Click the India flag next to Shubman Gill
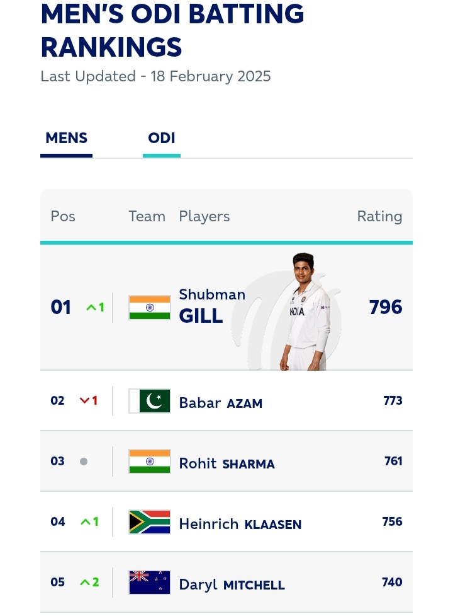The width and height of the screenshot is (453, 616). [x=150, y=308]
